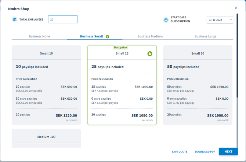Pick the Medium 100 plan card
Screen dimensions: 246x162
click(46, 137)
